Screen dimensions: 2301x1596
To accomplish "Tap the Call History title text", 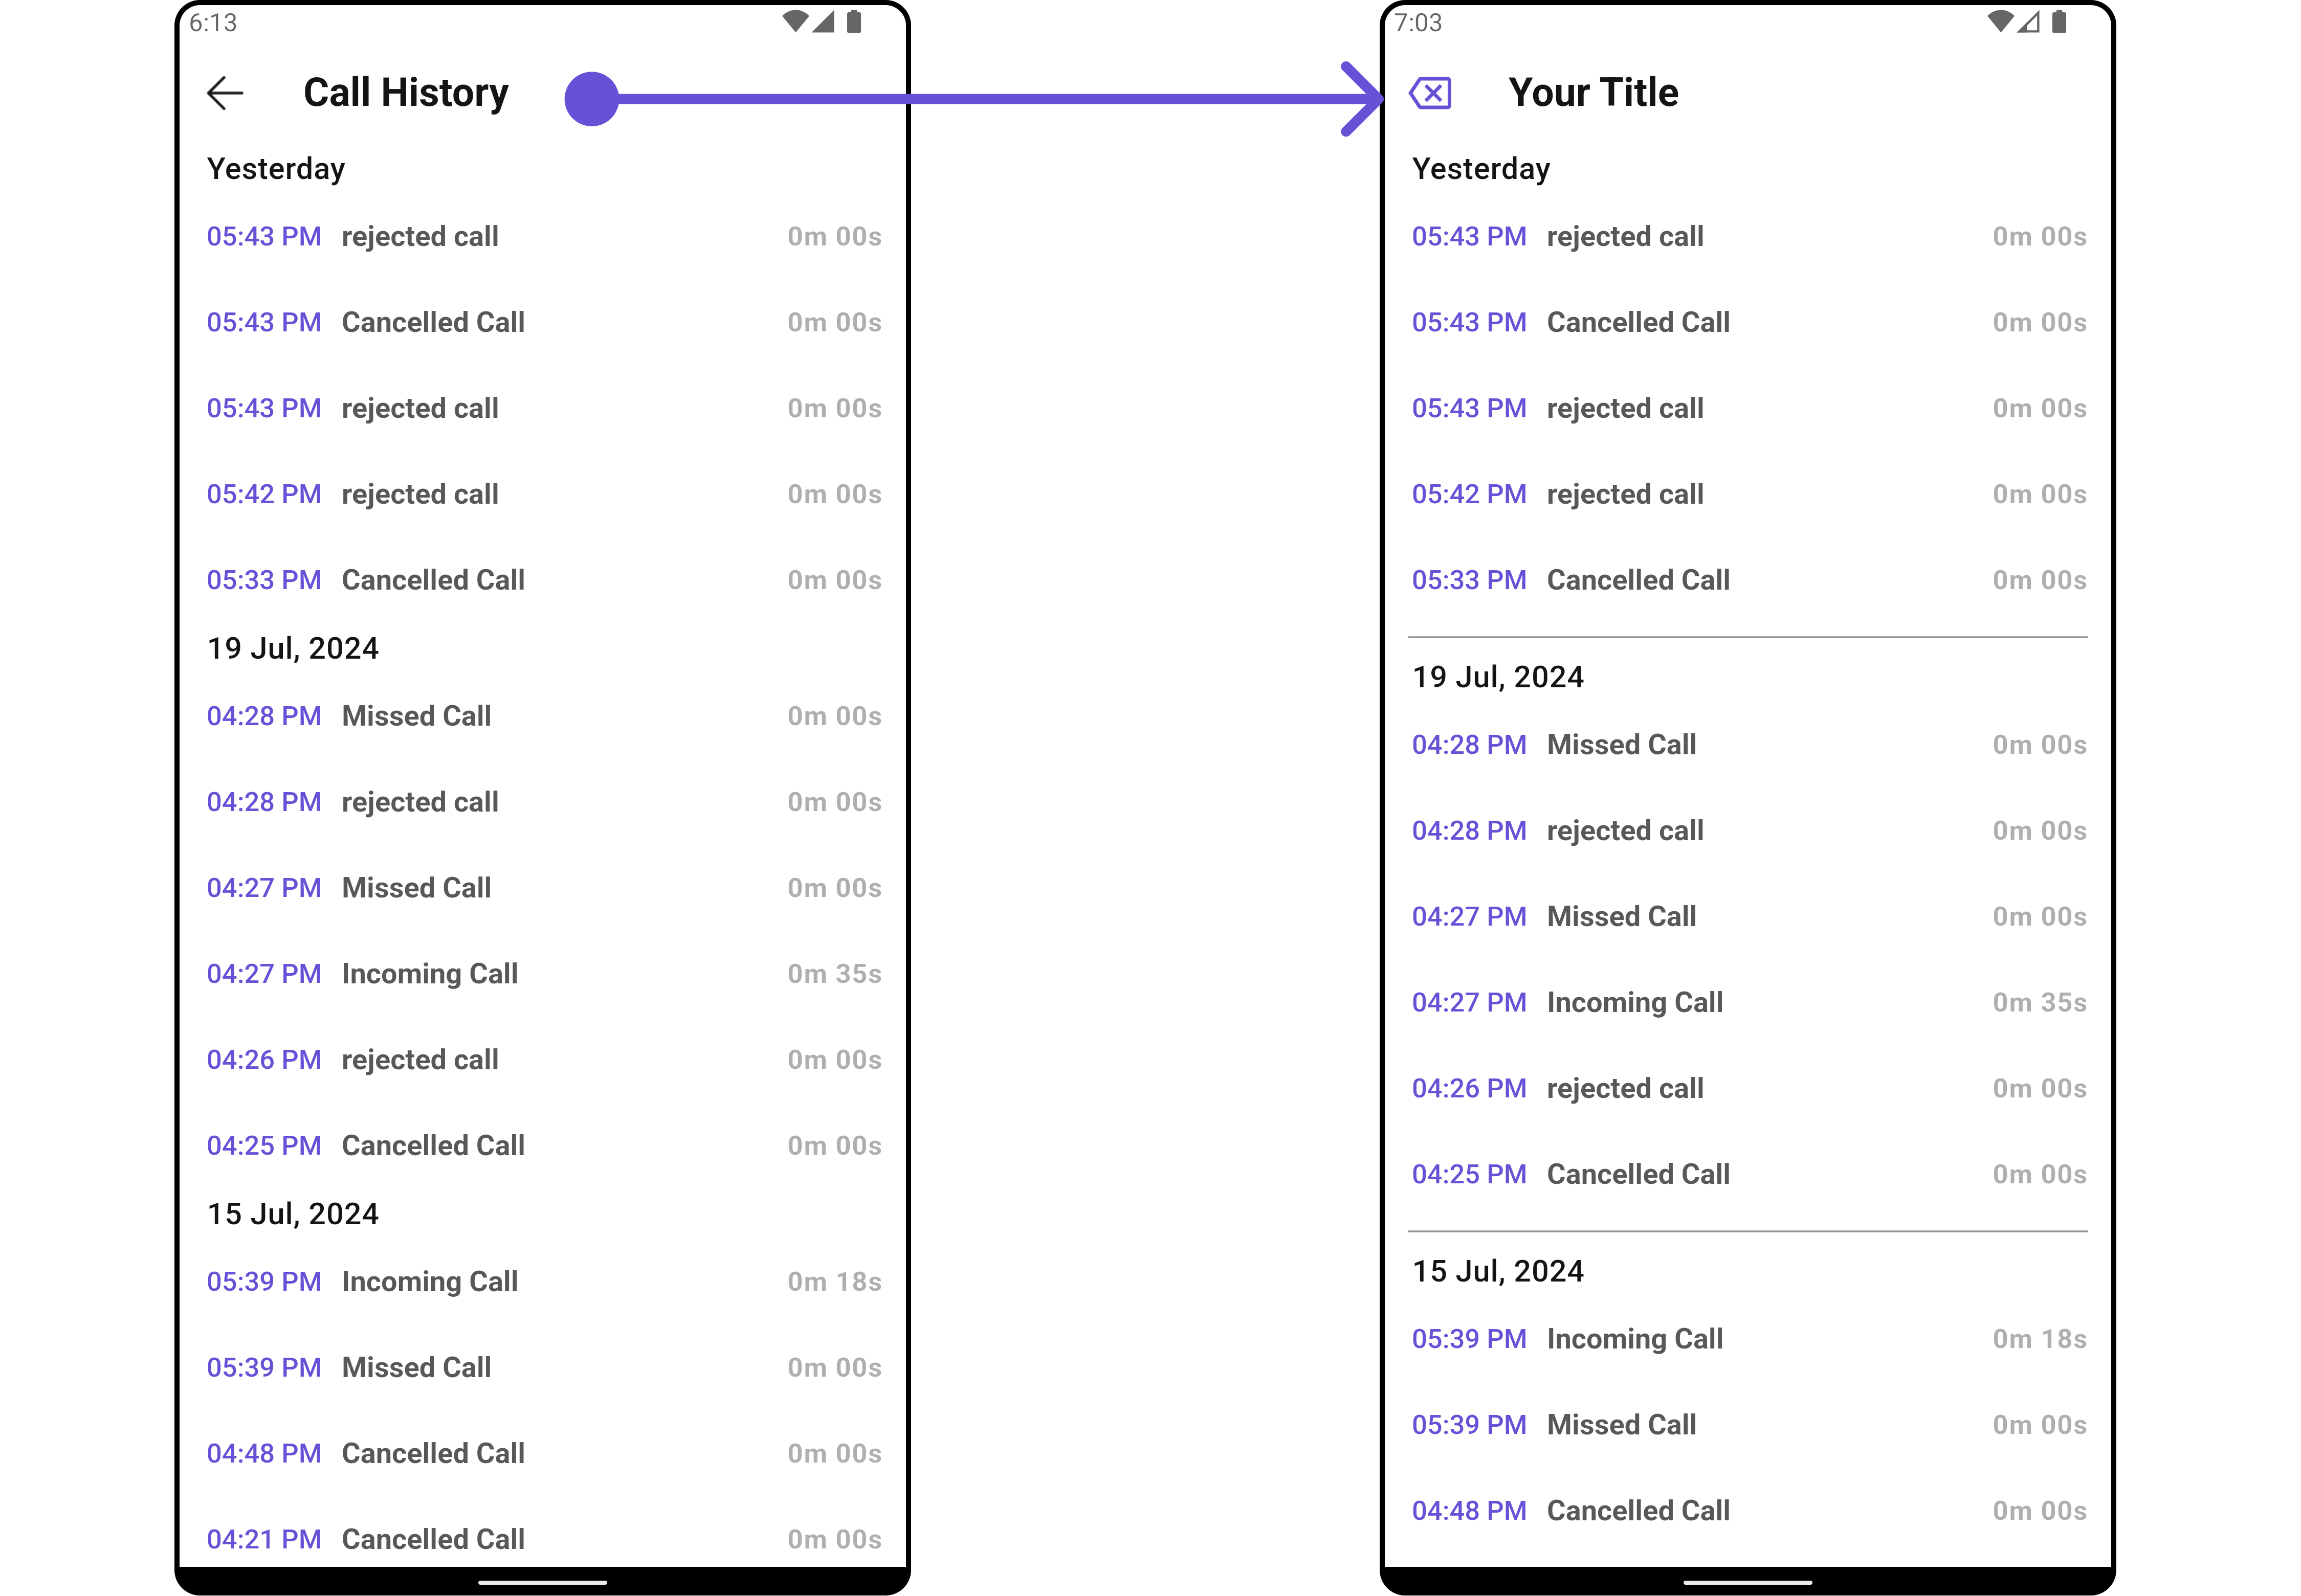I will tap(406, 93).
